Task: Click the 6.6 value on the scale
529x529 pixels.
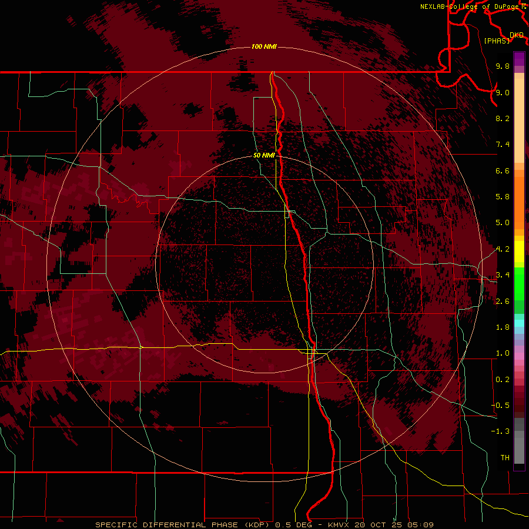Action: pyautogui.click(x=503, y=170)
